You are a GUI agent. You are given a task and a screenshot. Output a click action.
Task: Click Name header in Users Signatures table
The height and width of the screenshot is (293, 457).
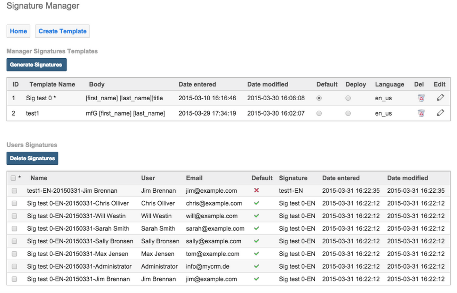pyautogui.click(x=39, y=178)
